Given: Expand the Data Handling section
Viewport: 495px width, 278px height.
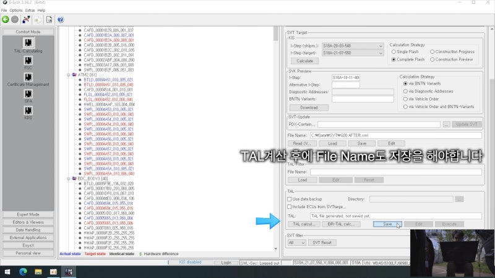Looking at the screenshot, I should pyautogui.click(x=28, y=230).
